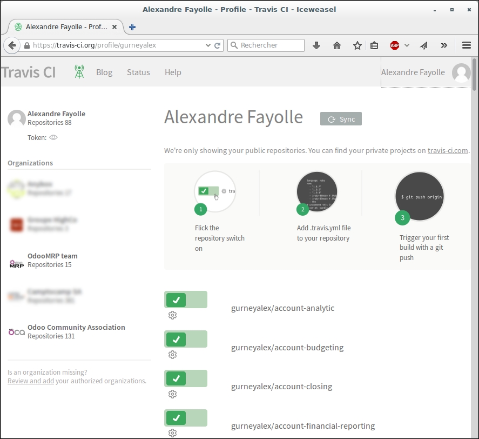Image resolution: width=479 pixels, height=439 pixels.
Task: Click the browser home icon
Action: (x=337, y=45)
